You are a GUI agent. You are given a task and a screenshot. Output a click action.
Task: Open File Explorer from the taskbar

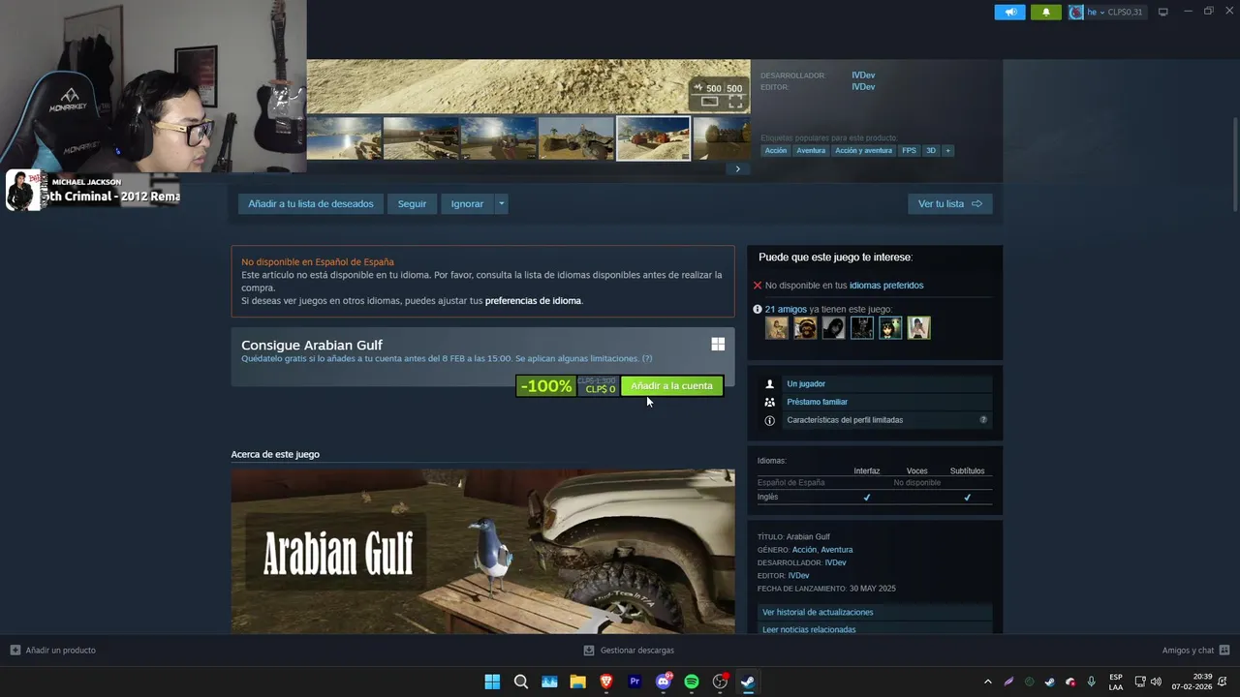pos(577,682)
